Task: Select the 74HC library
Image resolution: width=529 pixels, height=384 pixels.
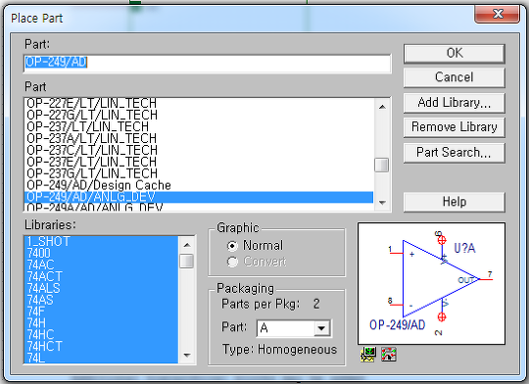Action: pos(101,335)
